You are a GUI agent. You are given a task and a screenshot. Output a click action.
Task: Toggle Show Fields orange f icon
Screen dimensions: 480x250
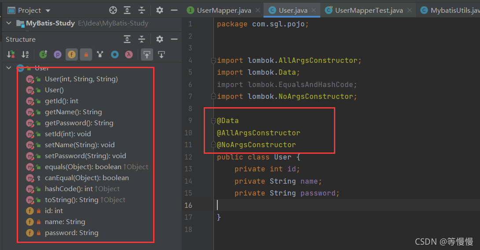coord(72,54)
